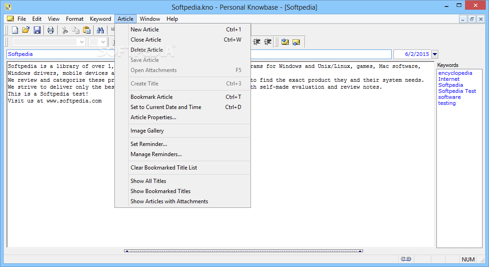This screenshot has width=489, height=267.
Task: Click the software keyword link
Action: coord(449,97)
